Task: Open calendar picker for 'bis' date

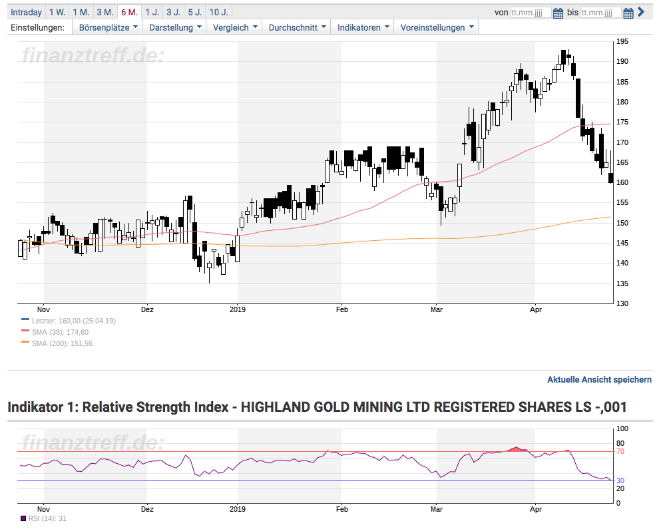Action: click(628, 13)
